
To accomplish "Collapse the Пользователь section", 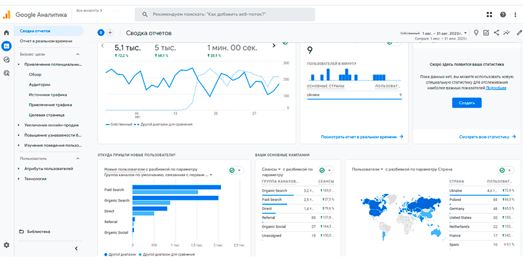I will click(x=78, y=159).
